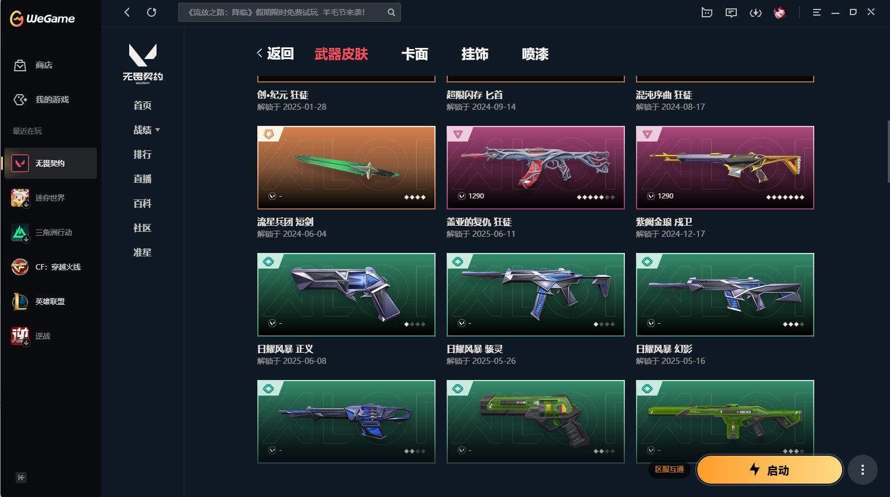Click the 启动 launch button
The image size is (890, 497).
pos(769,470)
